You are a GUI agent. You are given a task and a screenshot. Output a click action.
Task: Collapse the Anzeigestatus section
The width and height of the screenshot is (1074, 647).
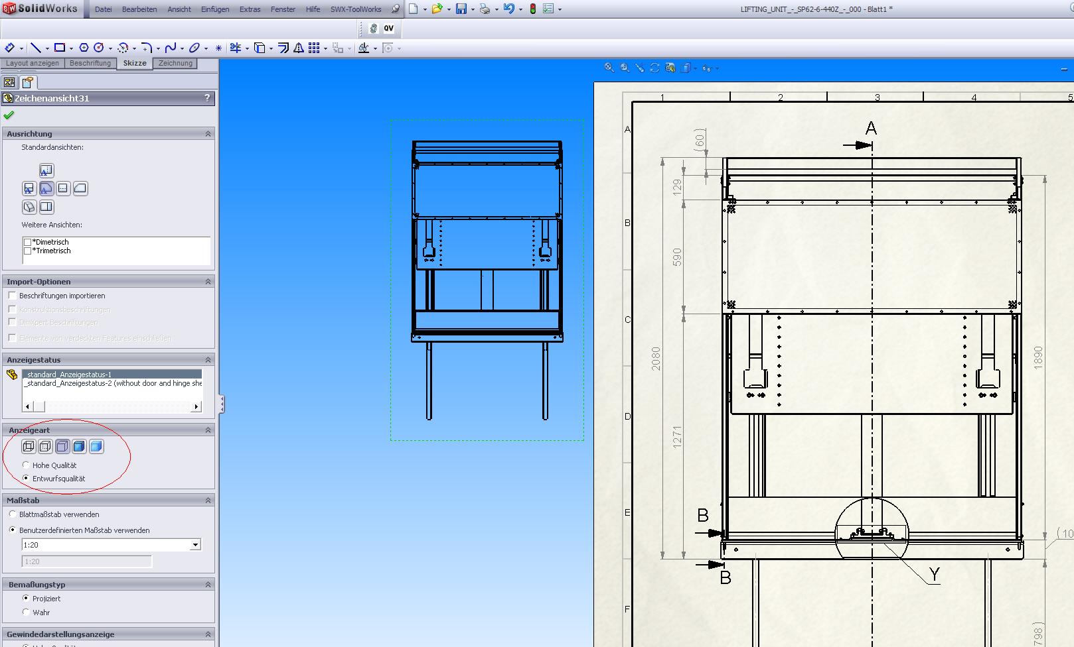coord(208,360)
